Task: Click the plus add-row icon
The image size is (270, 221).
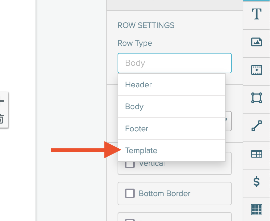Action: point(1,101)
